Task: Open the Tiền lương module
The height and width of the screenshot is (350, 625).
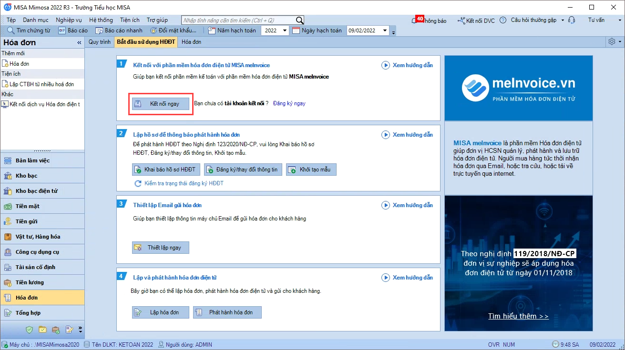Action: click(42, 282)
